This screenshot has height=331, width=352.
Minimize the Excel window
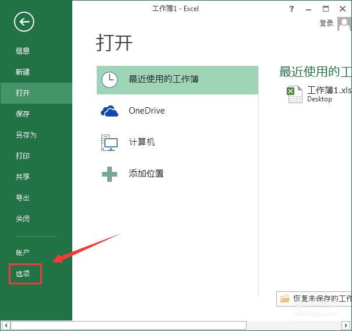click(308, 9)
